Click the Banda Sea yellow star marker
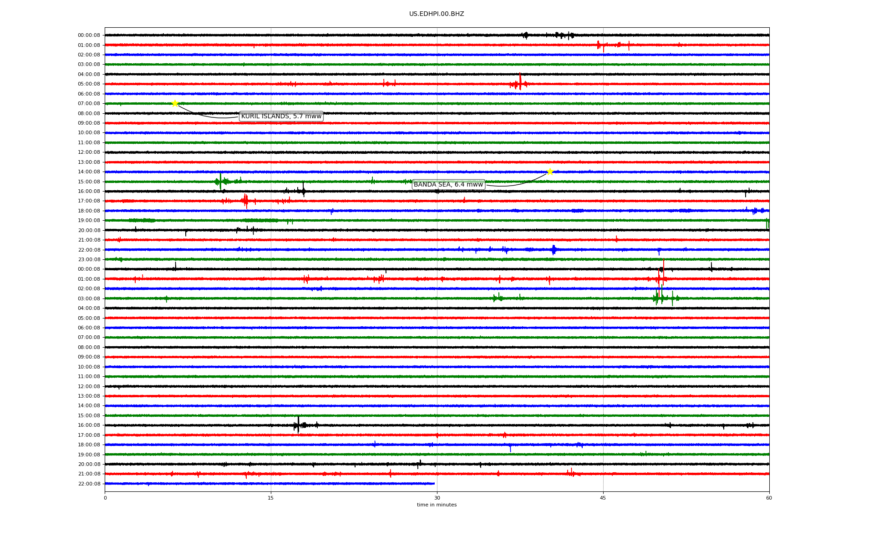This screenshot has height=546, width=874. [550, 172]
